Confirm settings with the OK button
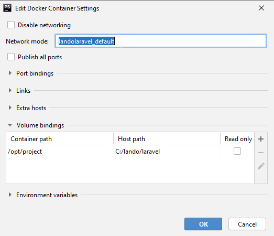This screenshot has height=236, width=274. pos(203,224)
